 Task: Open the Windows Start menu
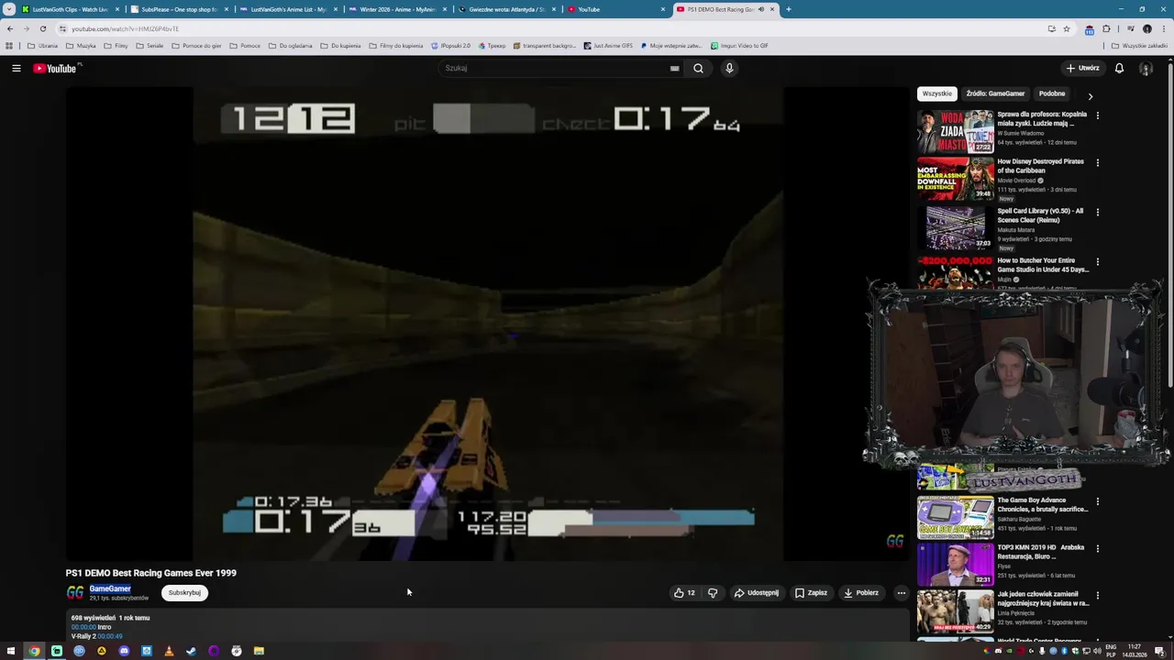pos(11,651)
